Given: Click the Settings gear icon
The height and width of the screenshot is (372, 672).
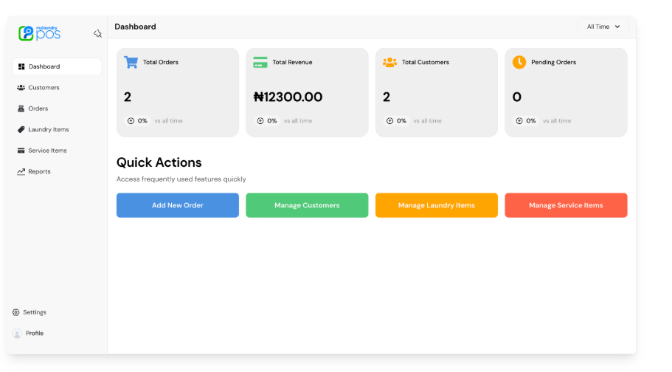Looking at the screenshot, I should (16, 312).
